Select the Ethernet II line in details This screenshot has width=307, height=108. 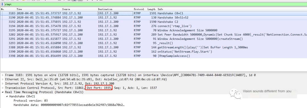86,79
